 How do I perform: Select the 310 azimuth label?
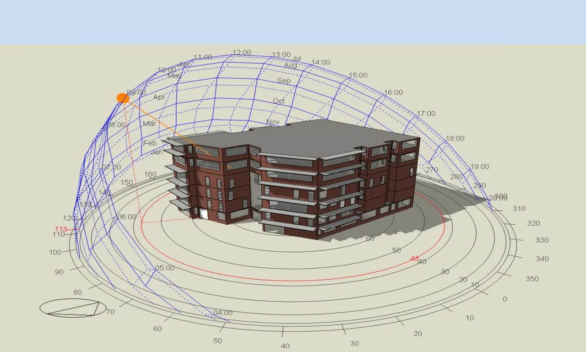[x=519, y=208]
